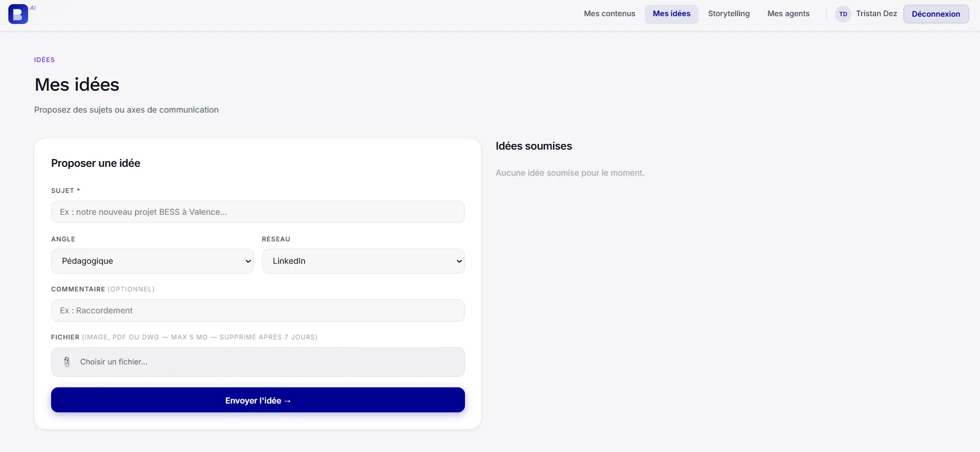980x452 pixels.
Task: Click the Déconnexion button
Action: click(936, 14)
